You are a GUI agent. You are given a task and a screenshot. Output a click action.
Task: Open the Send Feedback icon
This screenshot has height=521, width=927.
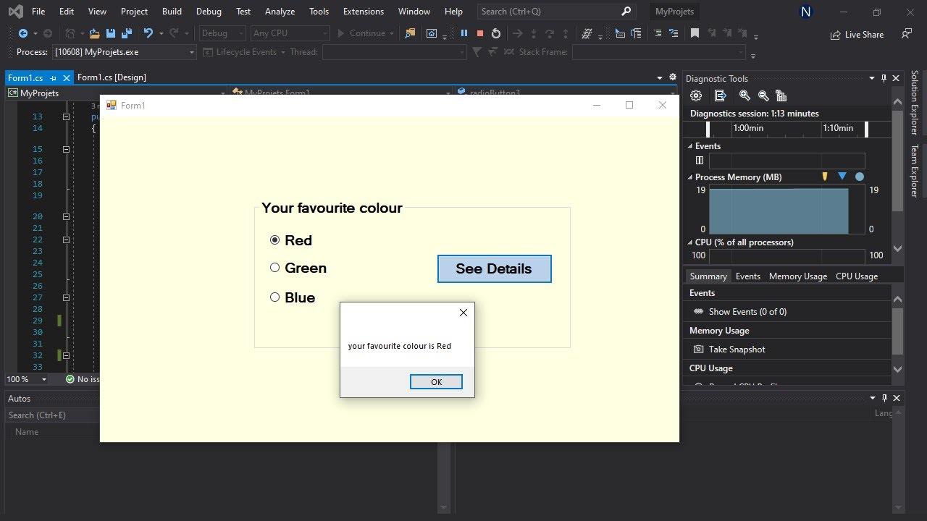point(907,33)
